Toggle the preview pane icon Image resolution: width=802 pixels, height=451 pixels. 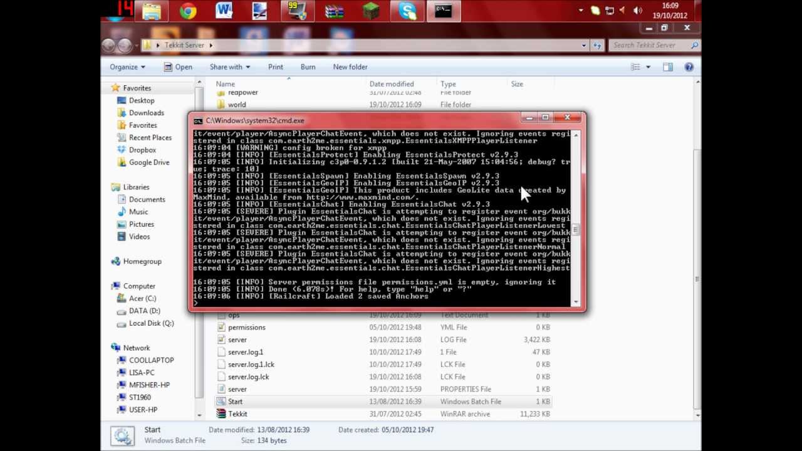(667, 67)
